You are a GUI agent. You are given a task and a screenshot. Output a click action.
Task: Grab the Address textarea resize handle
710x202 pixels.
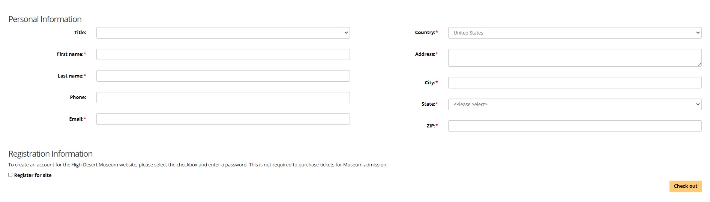(x=699, y=64)
